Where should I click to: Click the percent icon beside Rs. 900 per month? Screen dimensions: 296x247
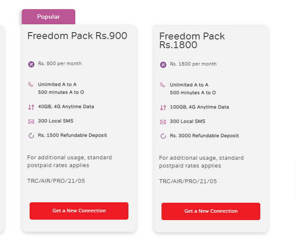[x=31, y=64]
